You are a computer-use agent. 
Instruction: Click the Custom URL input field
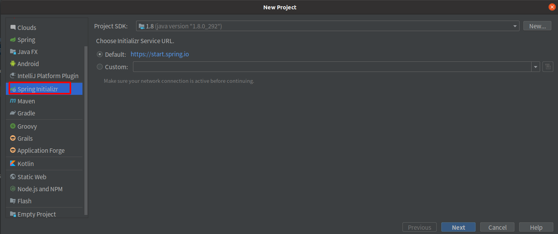click(332, 67)
